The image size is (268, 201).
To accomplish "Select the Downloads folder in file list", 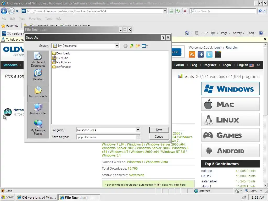I will [61, 53].
